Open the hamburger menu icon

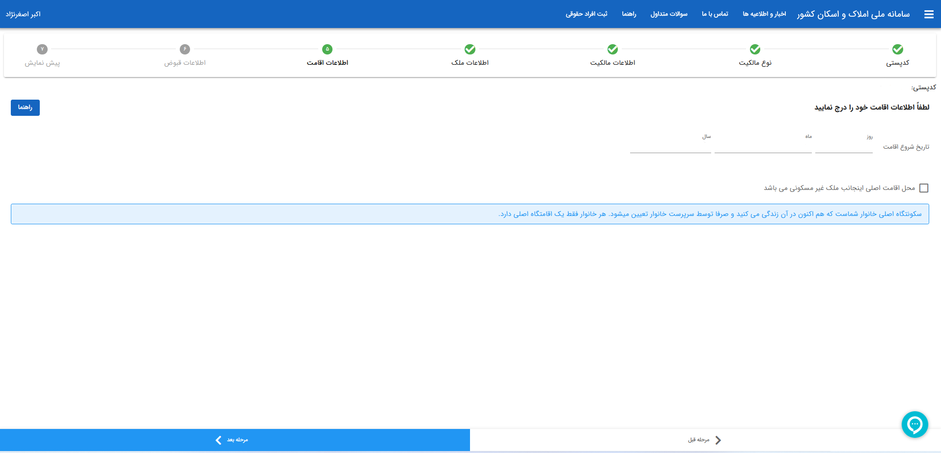pyautogui.click(x=929, y=14)
